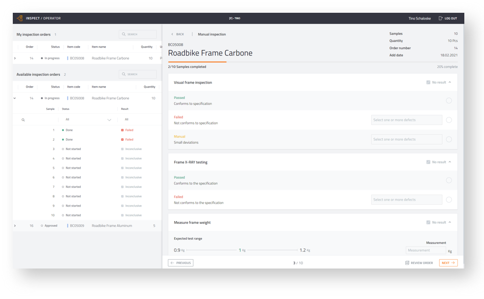Select sample 4 Not started row
Screen dimensions: 484x299
coord(88,159)
